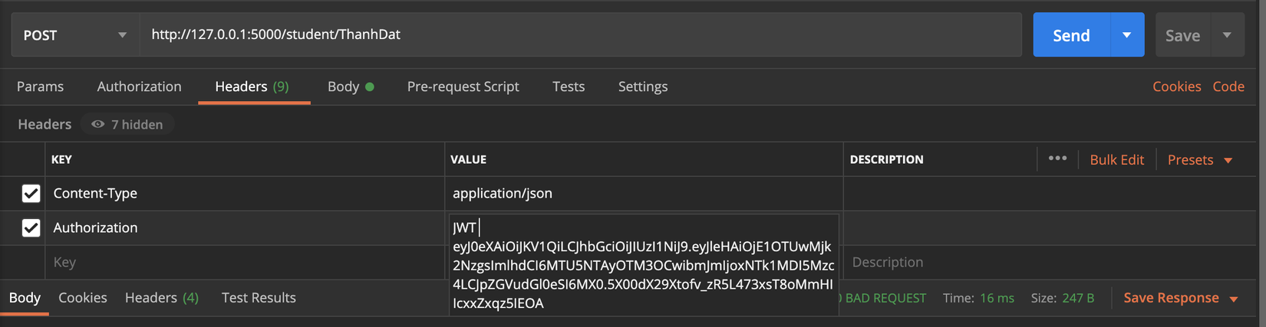Open the Pre-request Script tab
Viewport: 1266px width, 327px height.
pyautogui.click(x=463, y=87)
